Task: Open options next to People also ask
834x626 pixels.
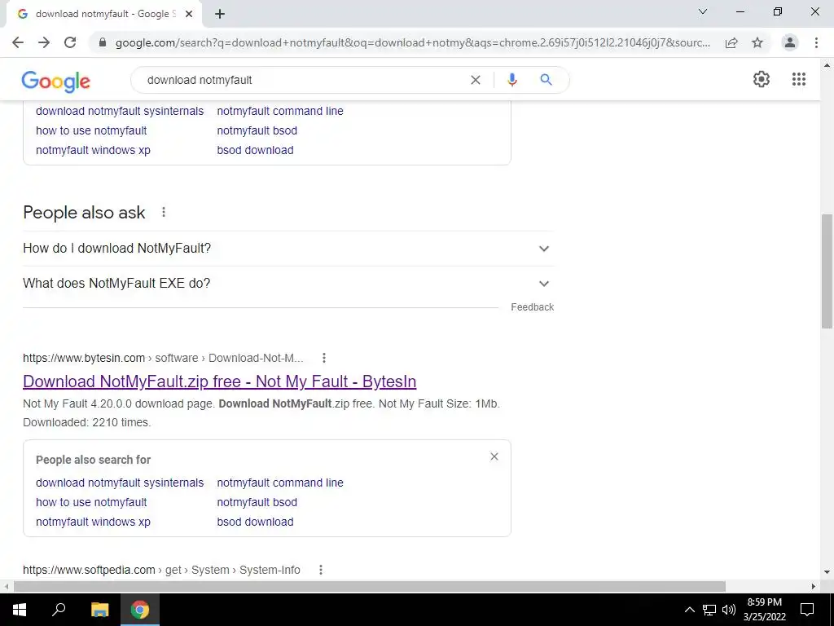Action: (x=164, y=213)
